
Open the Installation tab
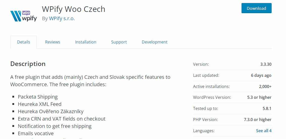click(x=86, y=42)
